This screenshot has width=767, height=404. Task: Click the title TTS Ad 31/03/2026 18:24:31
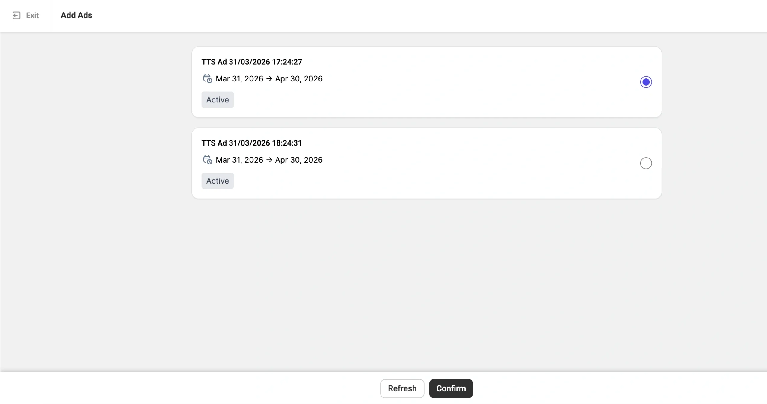(252, 143)
